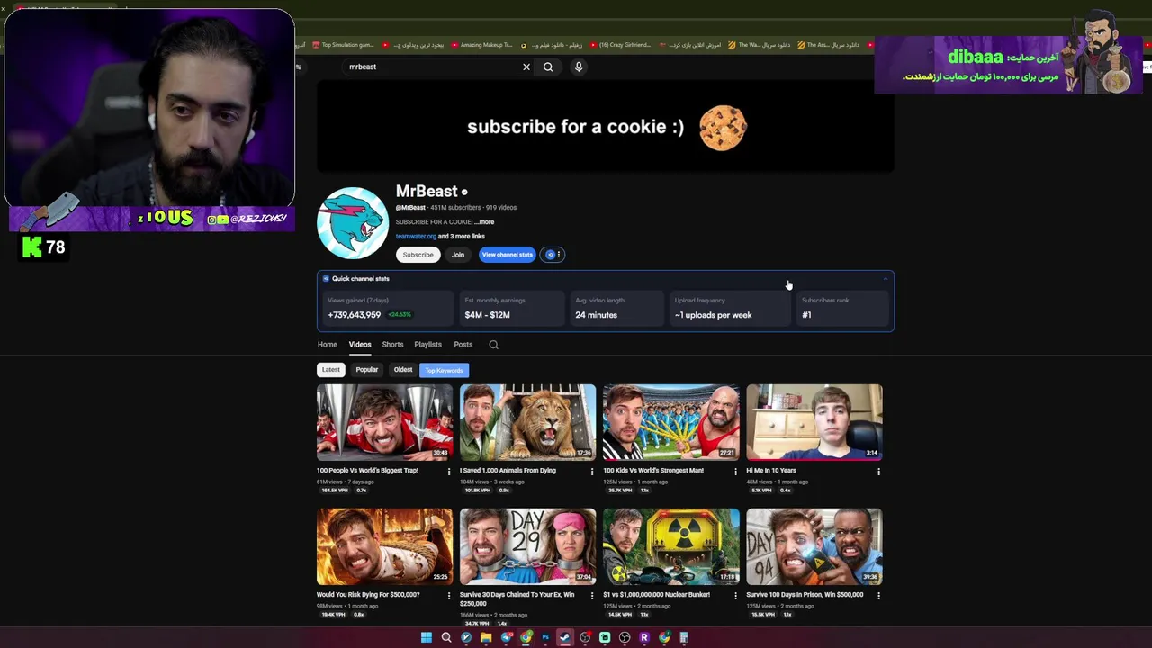Open menu for Nuclear Bunker video
1152x648 pixels.
coord(735,595)
